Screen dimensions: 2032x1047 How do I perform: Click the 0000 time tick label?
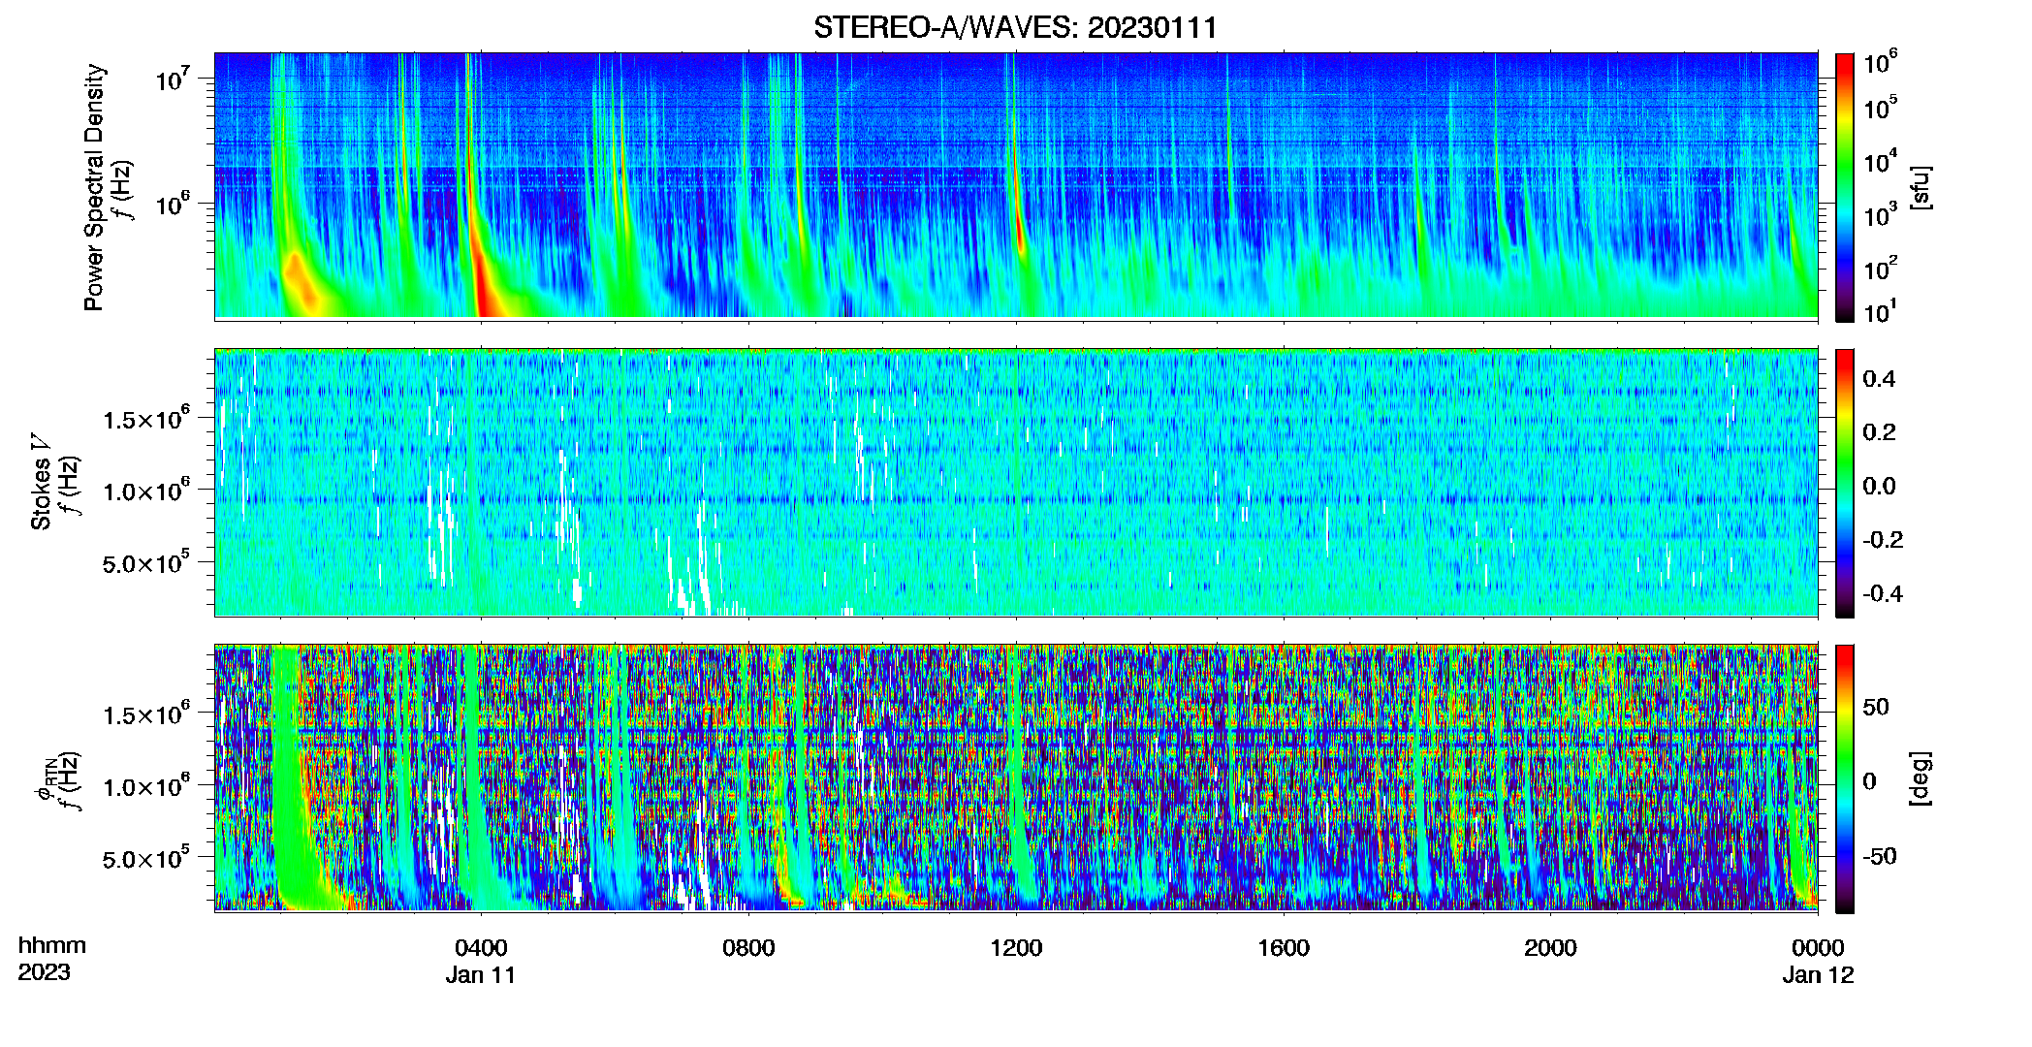[1818, 947]
